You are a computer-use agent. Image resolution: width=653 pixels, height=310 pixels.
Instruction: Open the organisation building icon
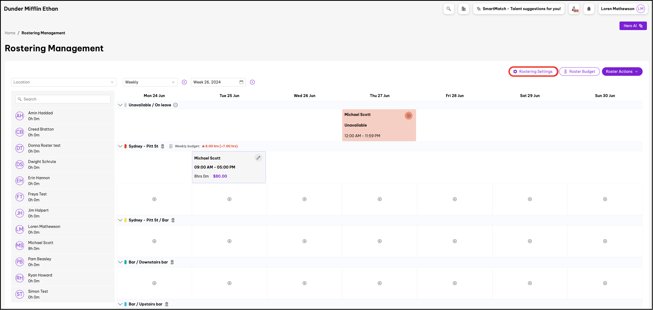pos(463,9)
